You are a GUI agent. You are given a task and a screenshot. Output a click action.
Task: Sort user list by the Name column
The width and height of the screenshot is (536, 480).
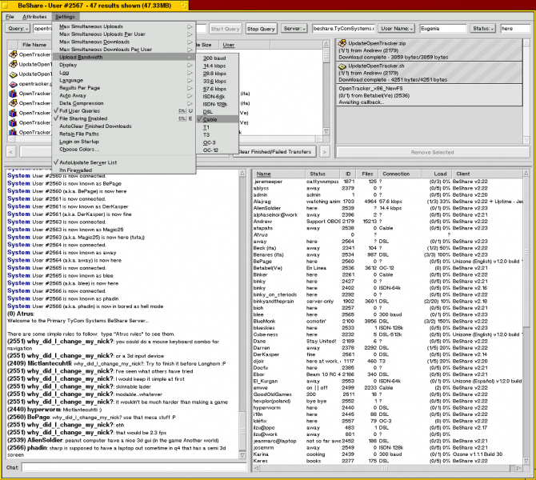tap(279, 174)
